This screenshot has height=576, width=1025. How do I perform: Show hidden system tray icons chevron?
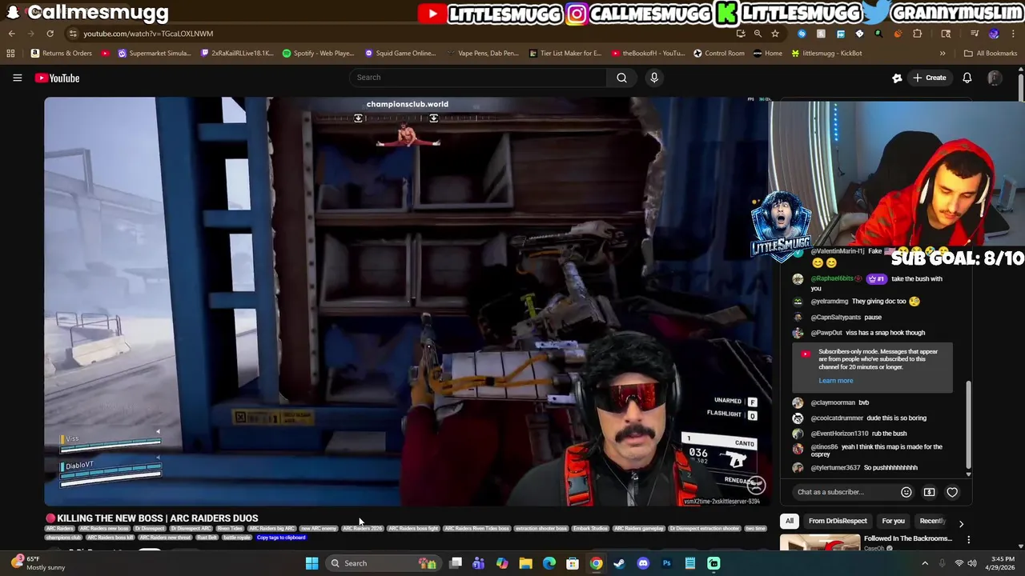[x=925, y=563]
